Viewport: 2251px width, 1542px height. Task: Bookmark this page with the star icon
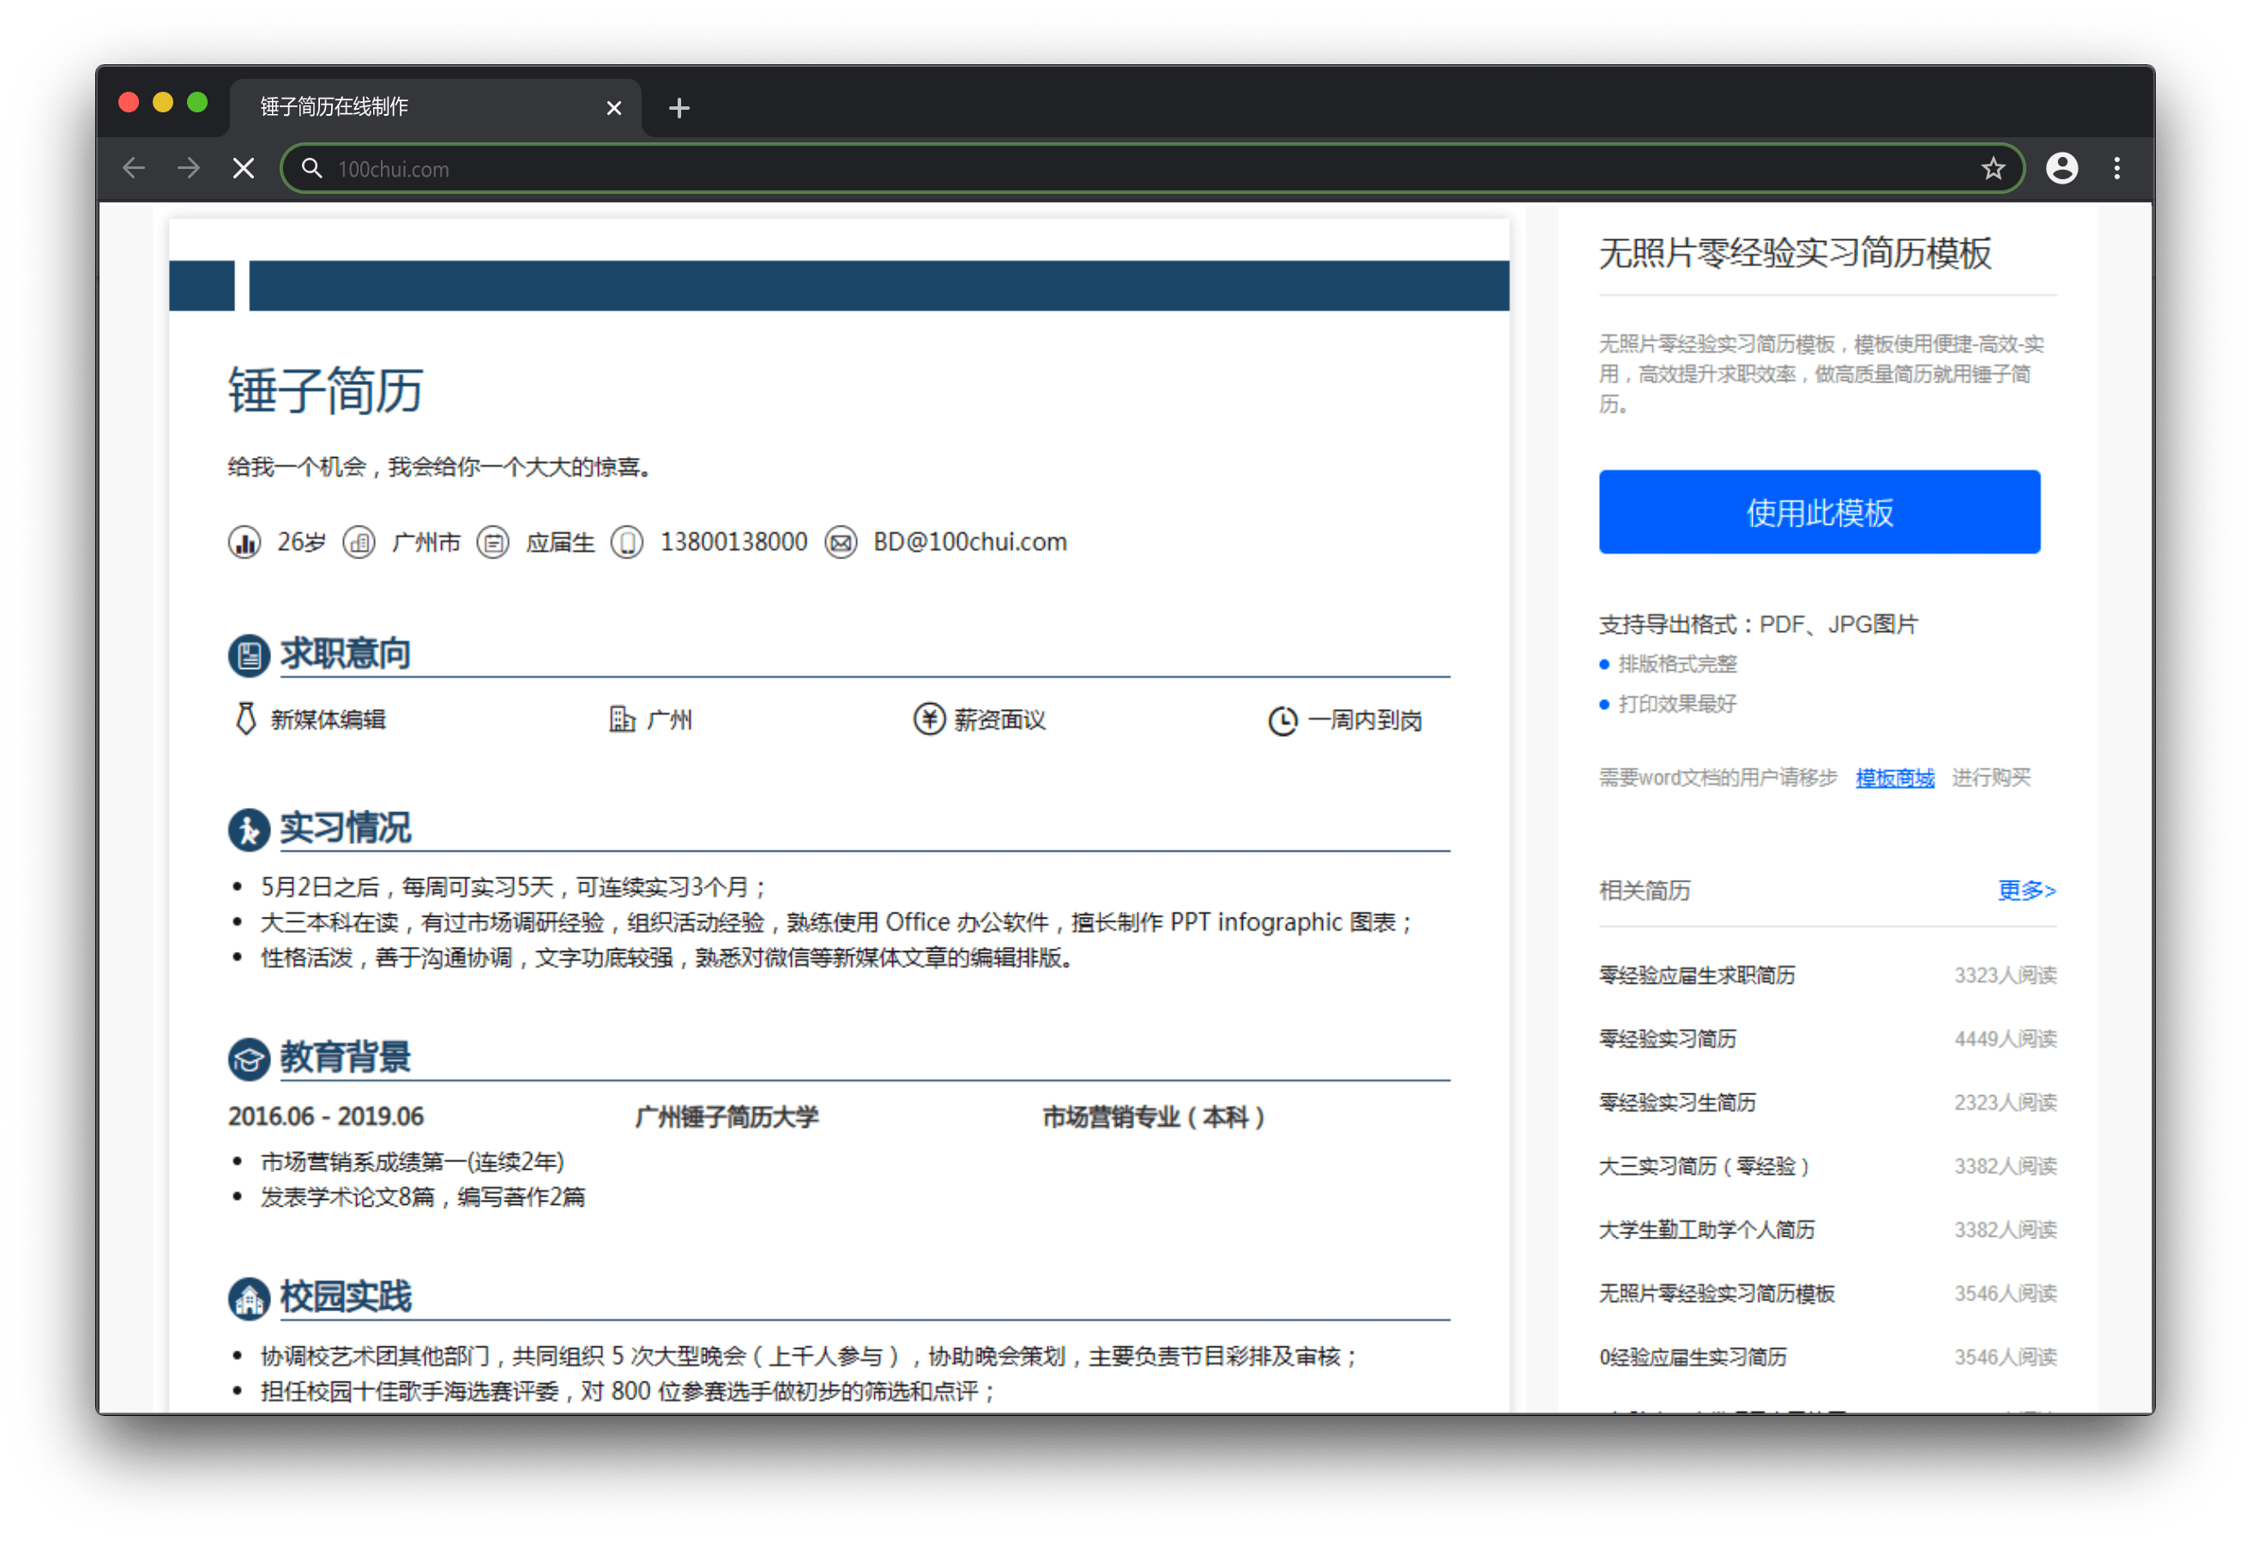pyautogui.click(x=1993, y=169)
